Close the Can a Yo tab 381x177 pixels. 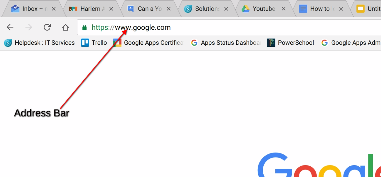169,9
